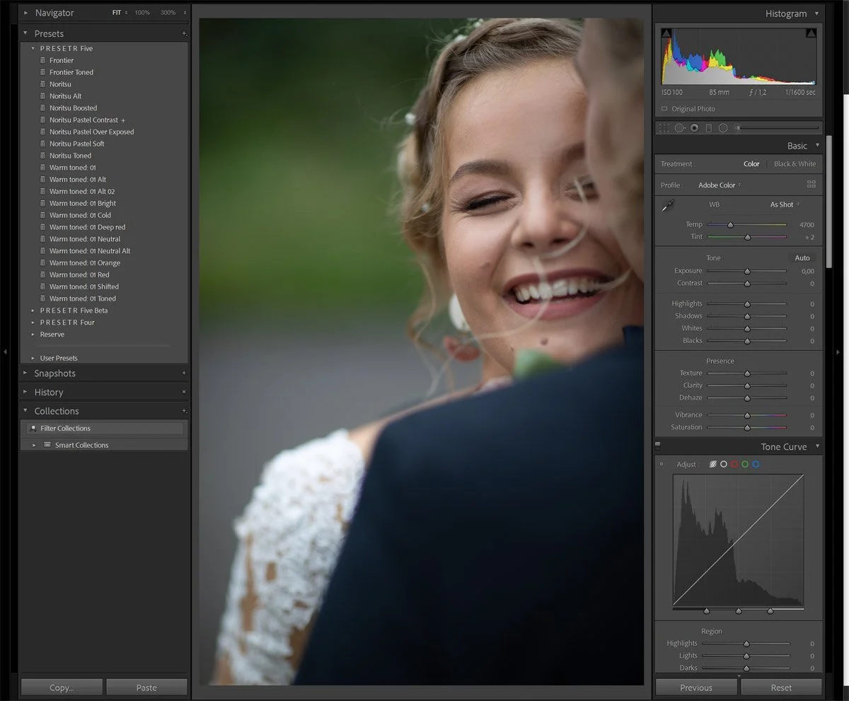Select the white point curve icon
This screenshot has width=849, height=701.
[x=723, y=464]
